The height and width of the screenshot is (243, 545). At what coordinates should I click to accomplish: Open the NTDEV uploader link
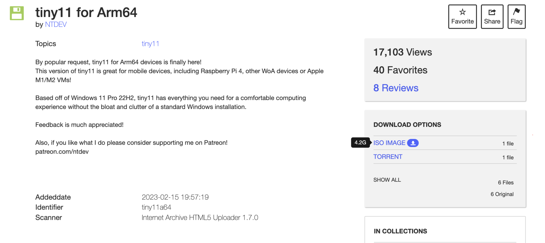(x=56, y=24)
